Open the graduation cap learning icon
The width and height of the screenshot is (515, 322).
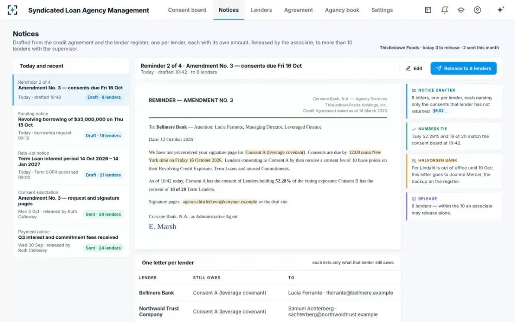click(461, 10)
